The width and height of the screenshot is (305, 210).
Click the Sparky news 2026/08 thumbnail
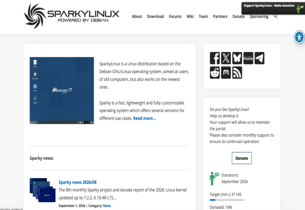click(x=42, y=190)
